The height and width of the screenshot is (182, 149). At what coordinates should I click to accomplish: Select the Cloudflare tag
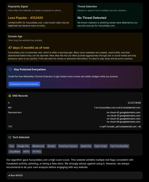pos(15,151)
